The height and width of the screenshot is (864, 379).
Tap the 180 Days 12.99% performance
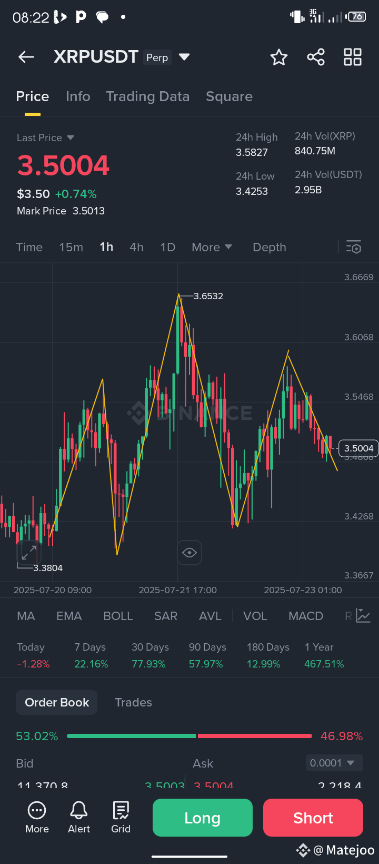click(x=268, y=655)
